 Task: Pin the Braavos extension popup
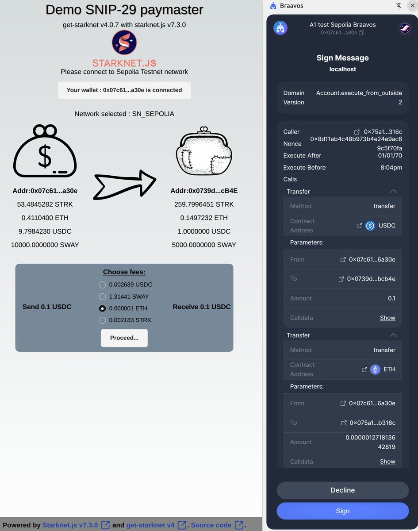(x=399, y=6)
